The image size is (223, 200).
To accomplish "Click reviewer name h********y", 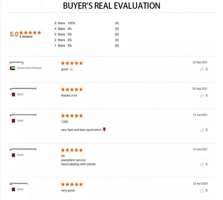I will coord(17,63).
